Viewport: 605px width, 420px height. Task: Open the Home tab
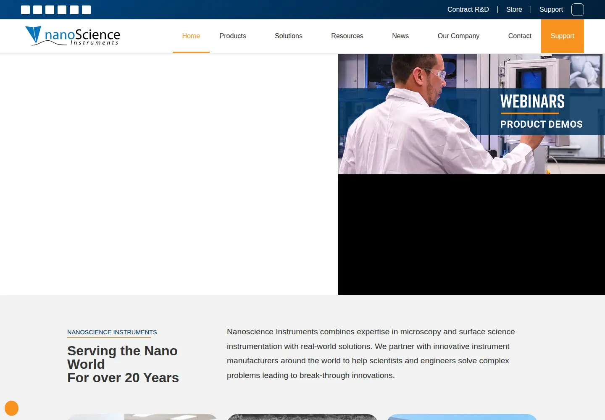191,36
